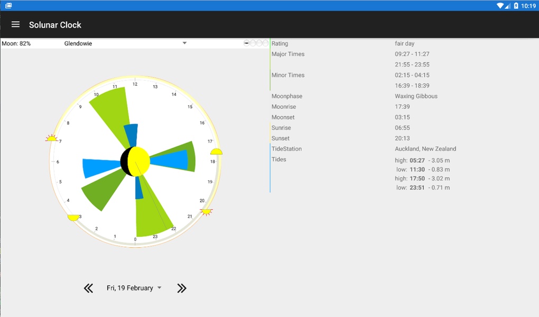Click the sunset icon near hour 20
Viewport: 539px width, 317px height.
(206, 212)
